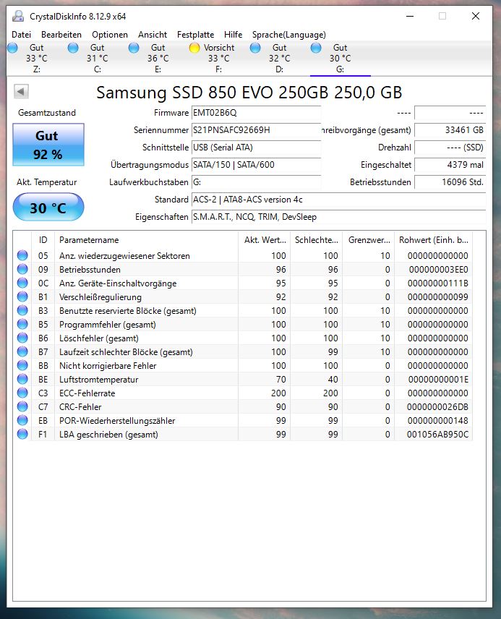Image resolution: width=501 pixels, height=619 pixels.
Task: Click status orb for Verschleißregulierung row B1
Action: pos(22,297)
